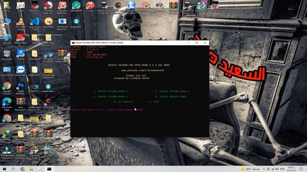
Task: Open the downloads folder on desktop
Action: coord(35,55)
